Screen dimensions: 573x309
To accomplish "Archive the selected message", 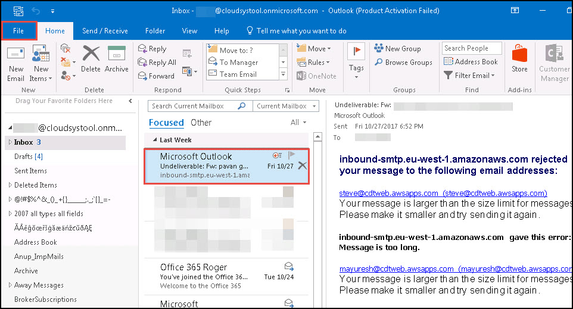I will click(117, 59).
